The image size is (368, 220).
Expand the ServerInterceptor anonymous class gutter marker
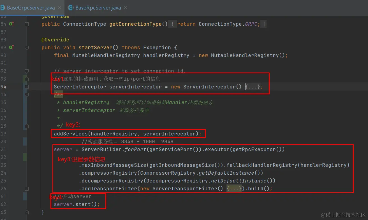(x=27, y=87)
